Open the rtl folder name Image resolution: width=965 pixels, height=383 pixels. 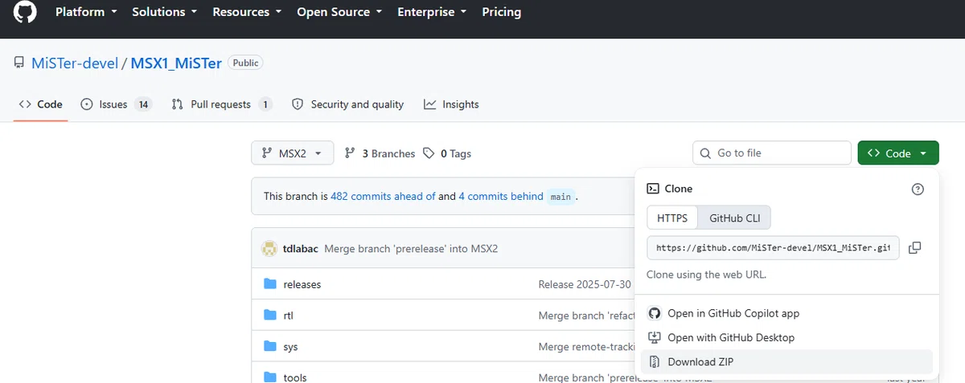click(289, 316)
